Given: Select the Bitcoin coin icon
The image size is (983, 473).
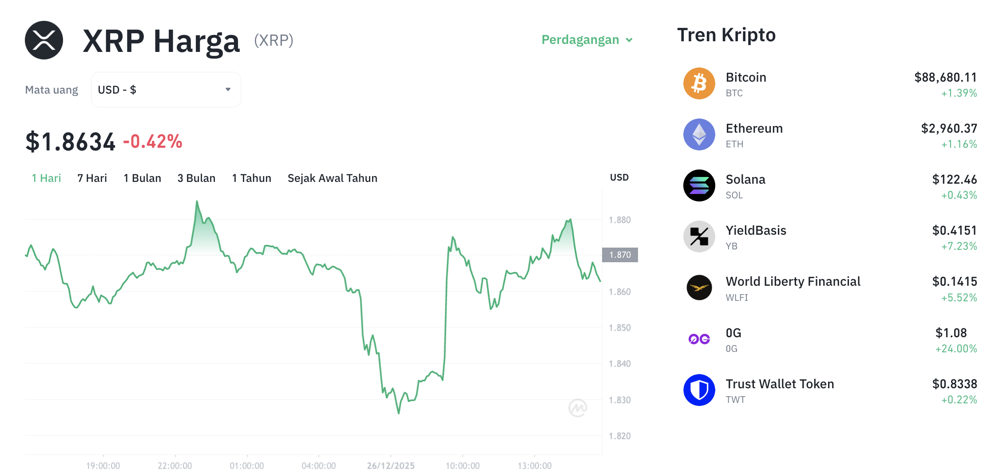Looking at the screenshot, I should (x=699, y=83).
